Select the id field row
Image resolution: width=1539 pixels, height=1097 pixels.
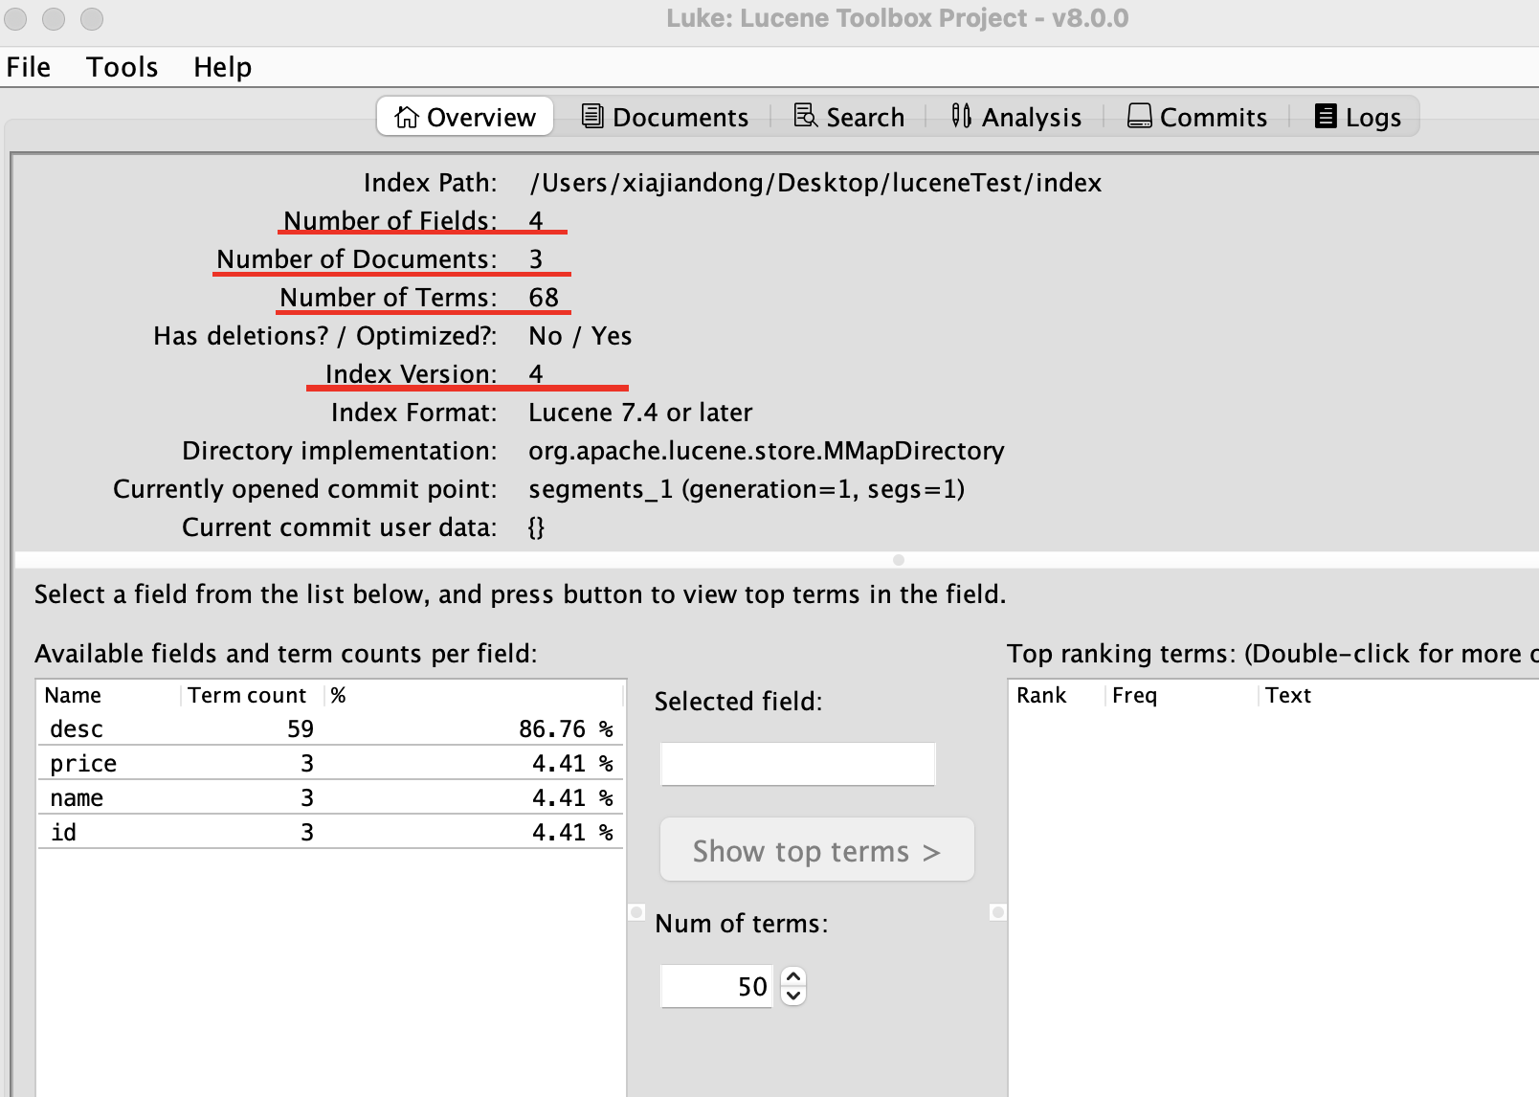tap(330, 832)
